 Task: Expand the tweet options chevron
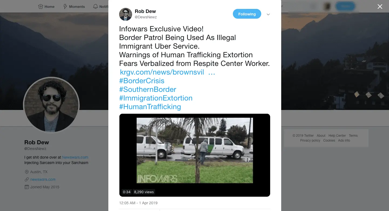click(x=268, y=14)
